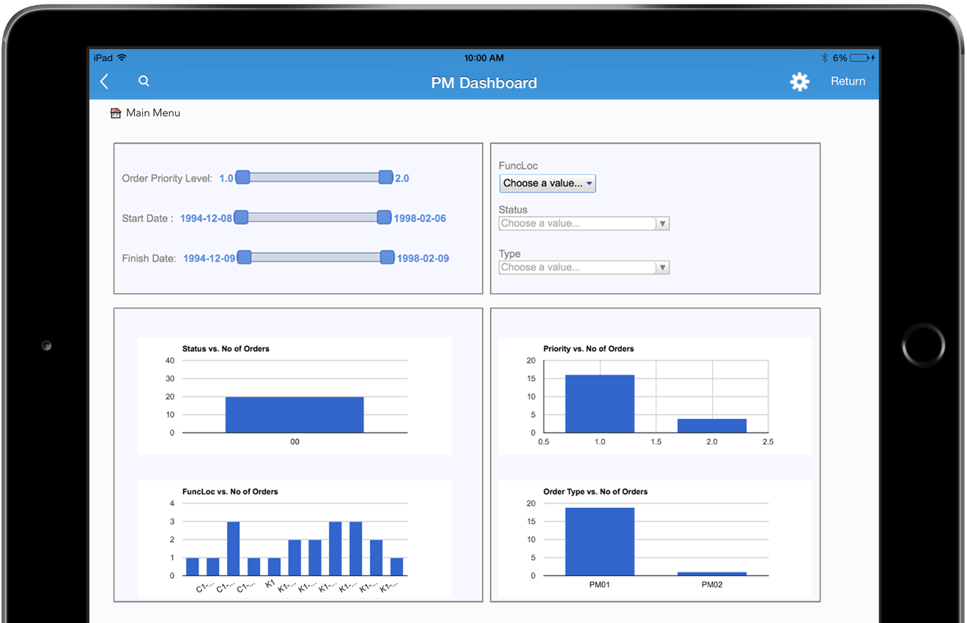Select Finish Date right slider handle
This screenshot has height=623, width=967.
click(387, 257)
